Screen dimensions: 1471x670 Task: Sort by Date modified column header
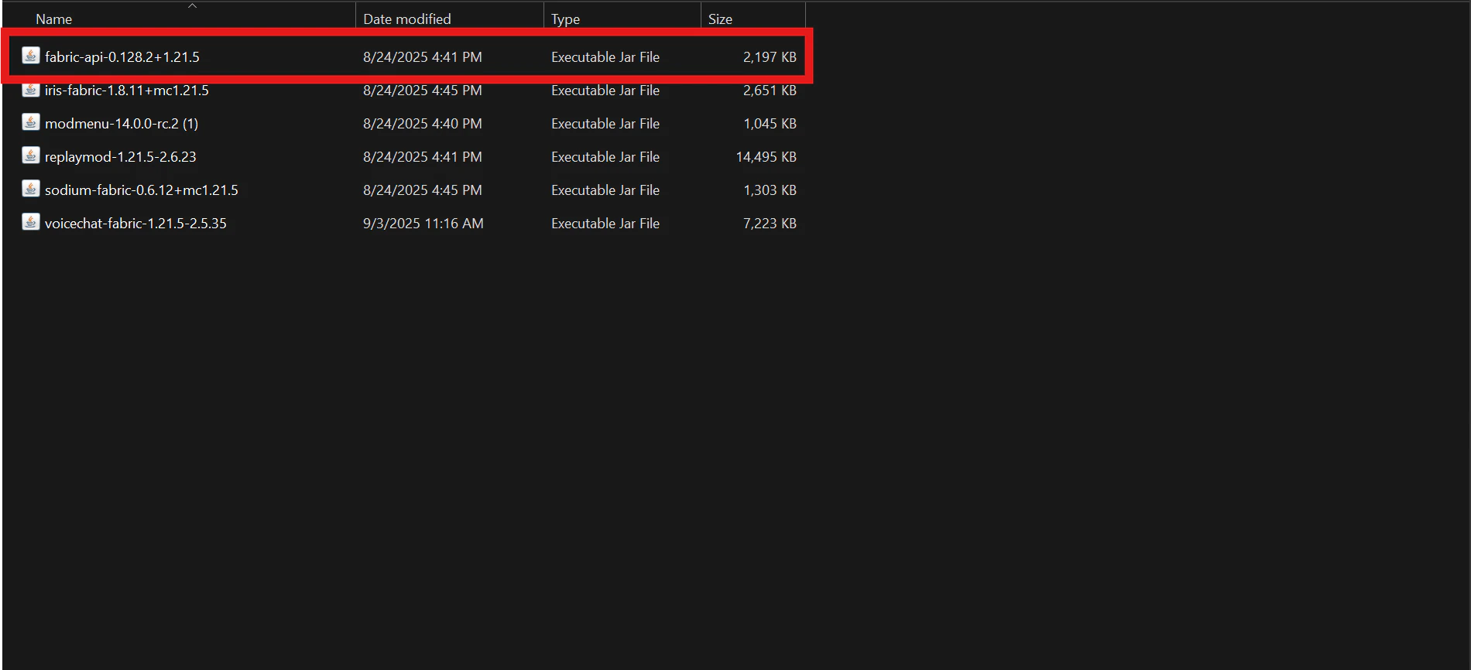pos(407,19)
